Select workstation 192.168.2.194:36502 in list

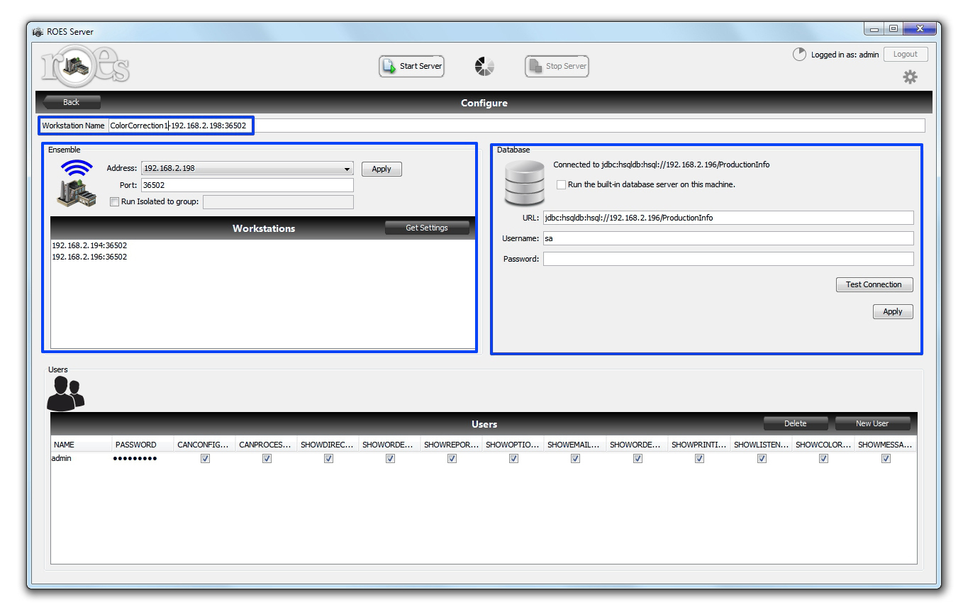tap(89, 245)
